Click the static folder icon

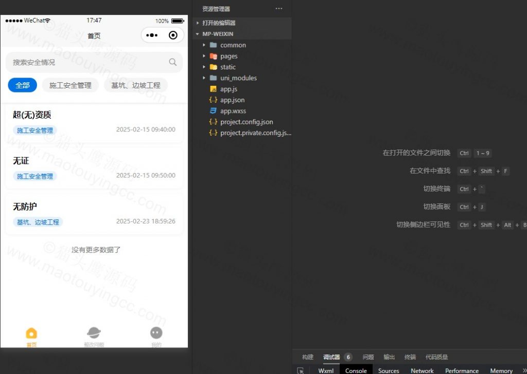click(x=213, y=67)
